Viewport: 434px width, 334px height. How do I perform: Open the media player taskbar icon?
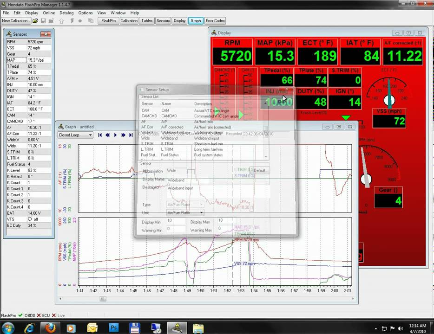[x=71, y=328]
